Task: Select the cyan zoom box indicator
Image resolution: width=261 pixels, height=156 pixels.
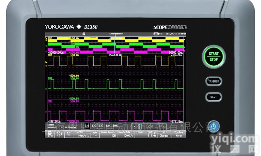Action: [x=140, y=127]
